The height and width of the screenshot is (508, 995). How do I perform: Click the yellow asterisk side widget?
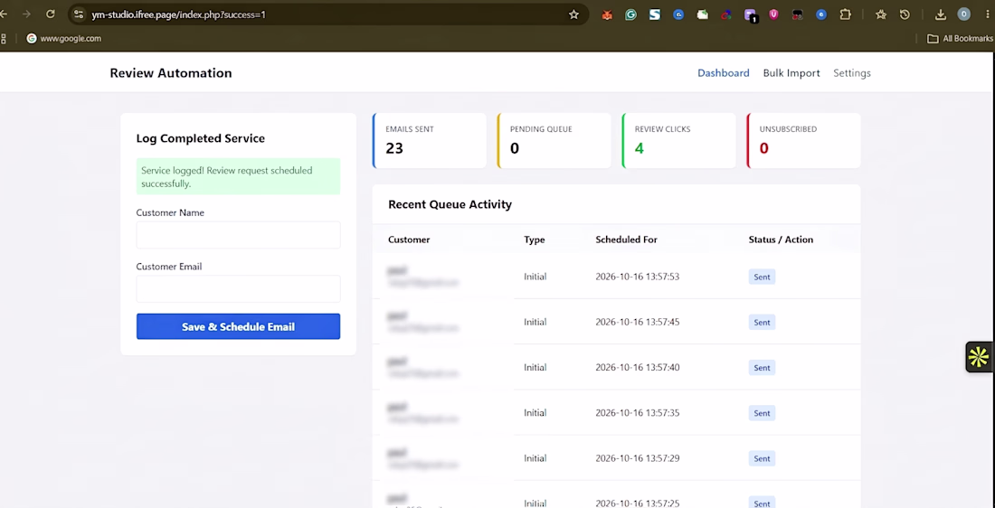coord(979,357)
